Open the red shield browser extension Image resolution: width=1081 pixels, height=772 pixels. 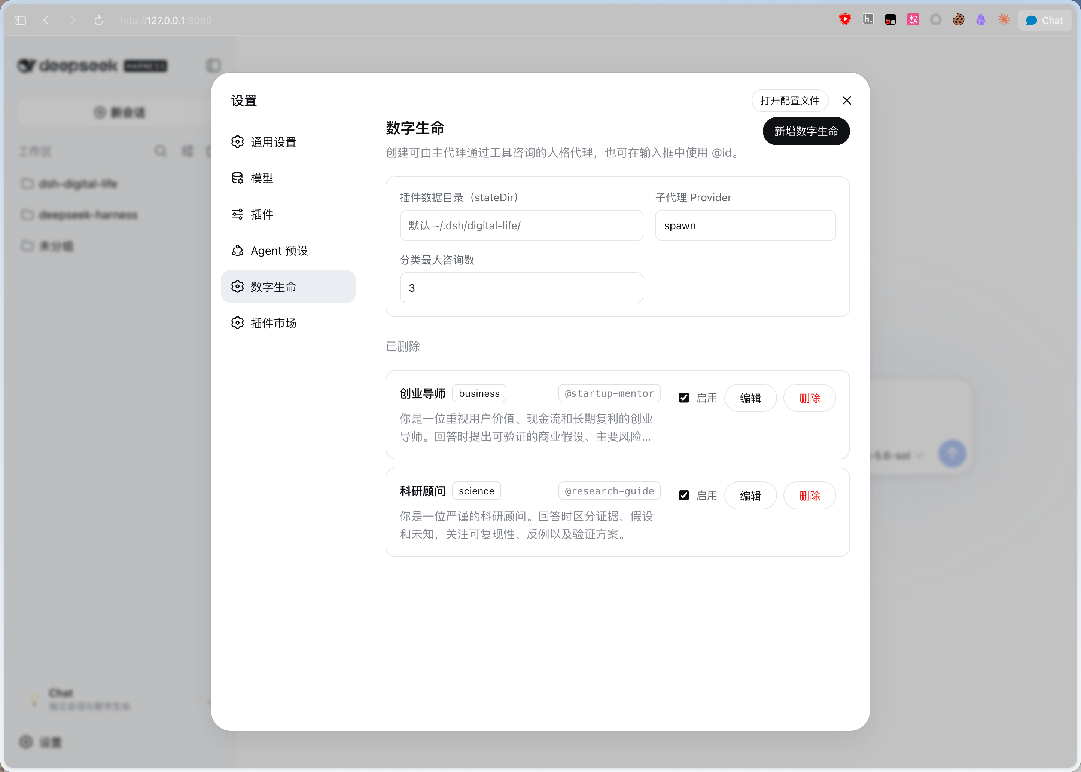pos(845,19)
